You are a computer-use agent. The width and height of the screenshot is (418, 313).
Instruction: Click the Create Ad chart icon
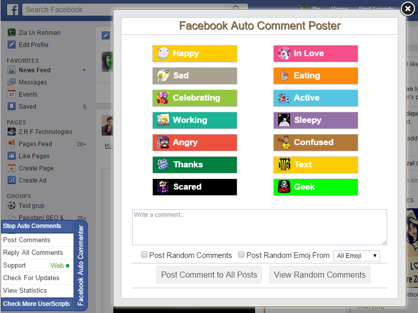[12, 181]
